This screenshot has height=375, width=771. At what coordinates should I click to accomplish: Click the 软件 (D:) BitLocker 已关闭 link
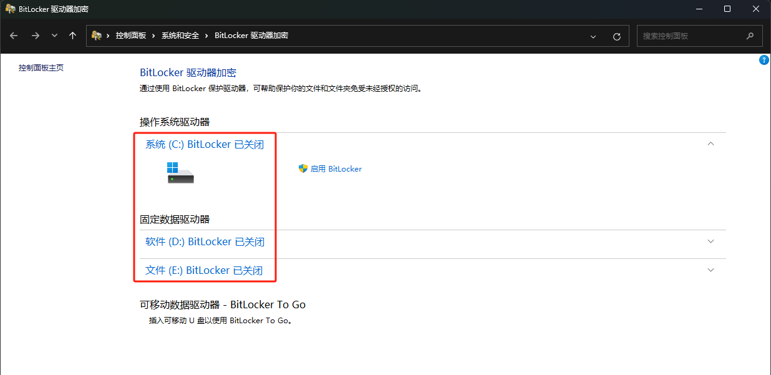click(x=205, y=241)
